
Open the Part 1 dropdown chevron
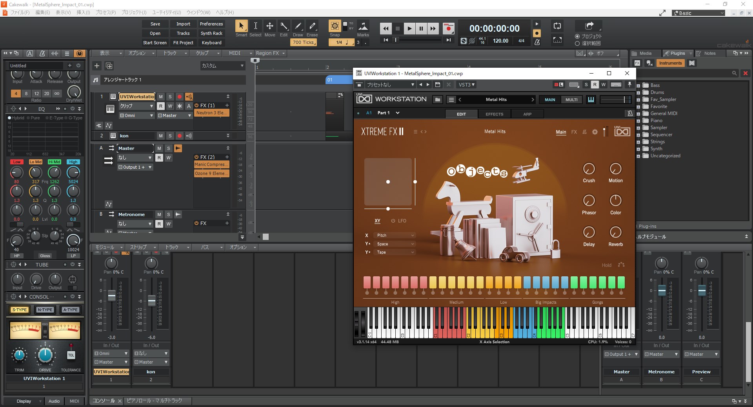[397, 113]
